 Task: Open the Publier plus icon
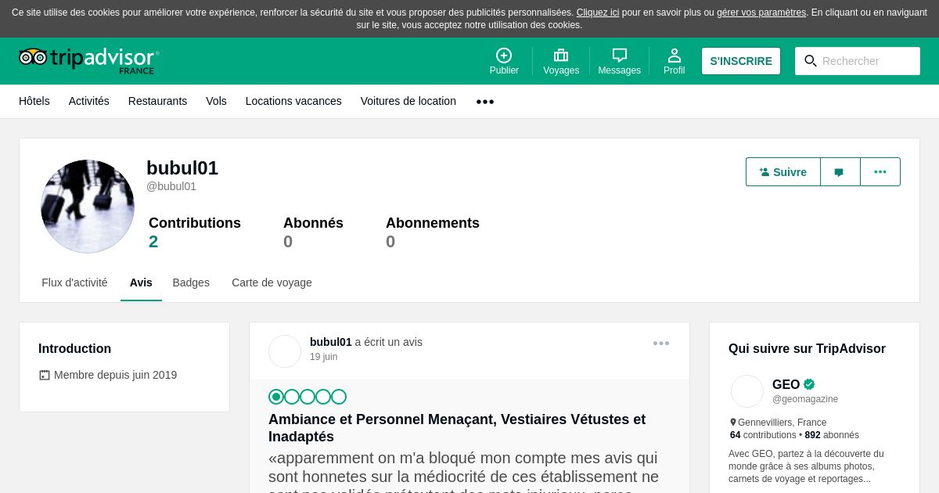[x=504, y=56]
